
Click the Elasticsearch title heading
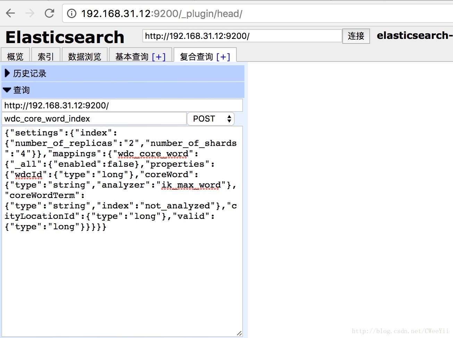point(65,37)
